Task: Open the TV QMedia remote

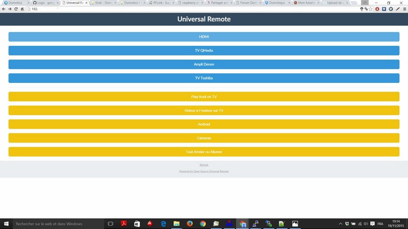Action: click(x=203, y=50)
